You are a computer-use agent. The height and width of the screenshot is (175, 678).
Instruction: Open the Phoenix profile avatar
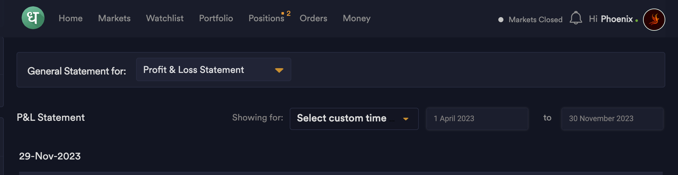tap(654, 20)
